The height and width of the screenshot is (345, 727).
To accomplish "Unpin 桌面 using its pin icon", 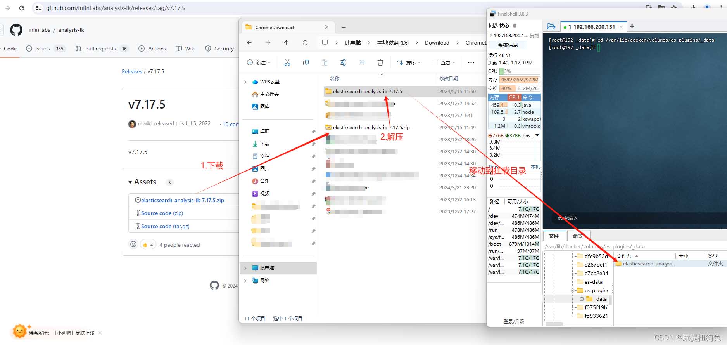I will [x=313, y=132].
